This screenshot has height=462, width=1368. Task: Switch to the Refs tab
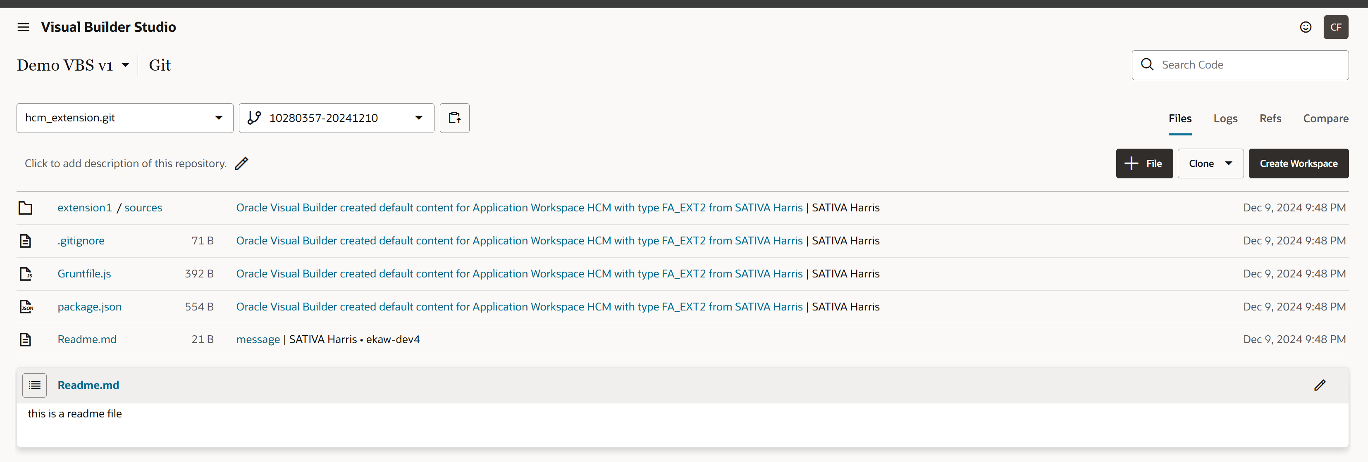click(1270, 119)
